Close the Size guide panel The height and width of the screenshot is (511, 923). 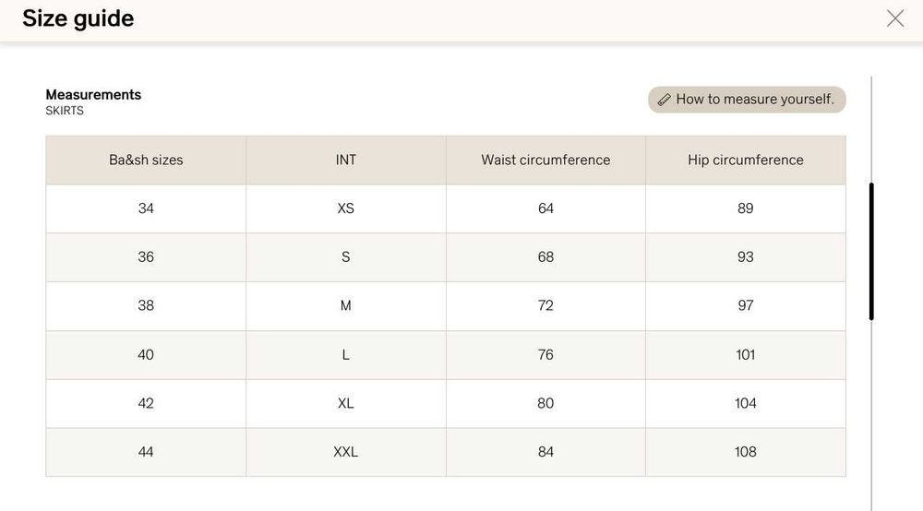click(x=894, y=18)
